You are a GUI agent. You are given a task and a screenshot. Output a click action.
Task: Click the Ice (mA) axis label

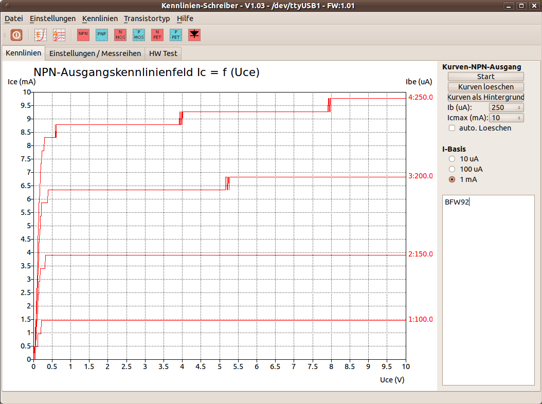[22, 82]
